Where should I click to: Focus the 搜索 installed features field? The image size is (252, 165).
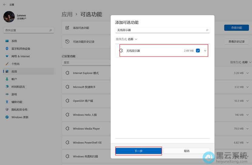point(86,63)
